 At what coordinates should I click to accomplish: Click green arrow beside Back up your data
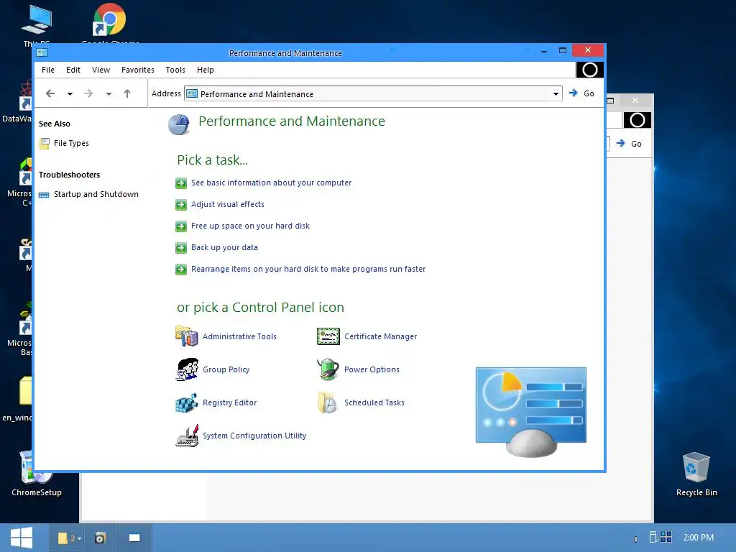point(180,248)
